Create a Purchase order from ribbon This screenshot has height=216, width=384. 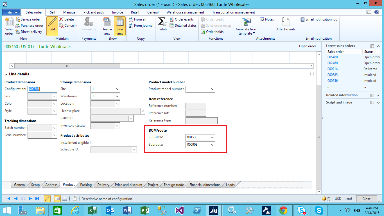point(29,26)
